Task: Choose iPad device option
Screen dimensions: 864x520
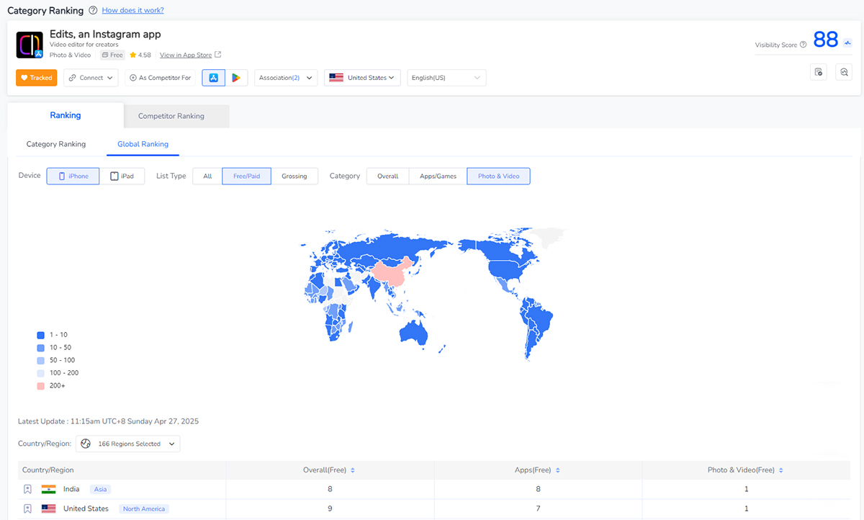Action: click(x=122, y=176)
